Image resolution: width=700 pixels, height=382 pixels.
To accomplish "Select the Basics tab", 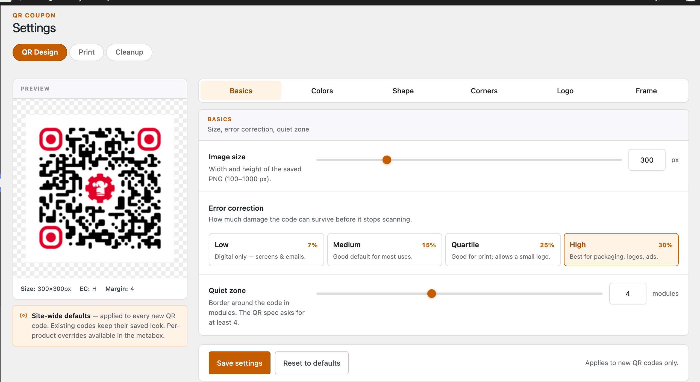I will coord(241,91).
